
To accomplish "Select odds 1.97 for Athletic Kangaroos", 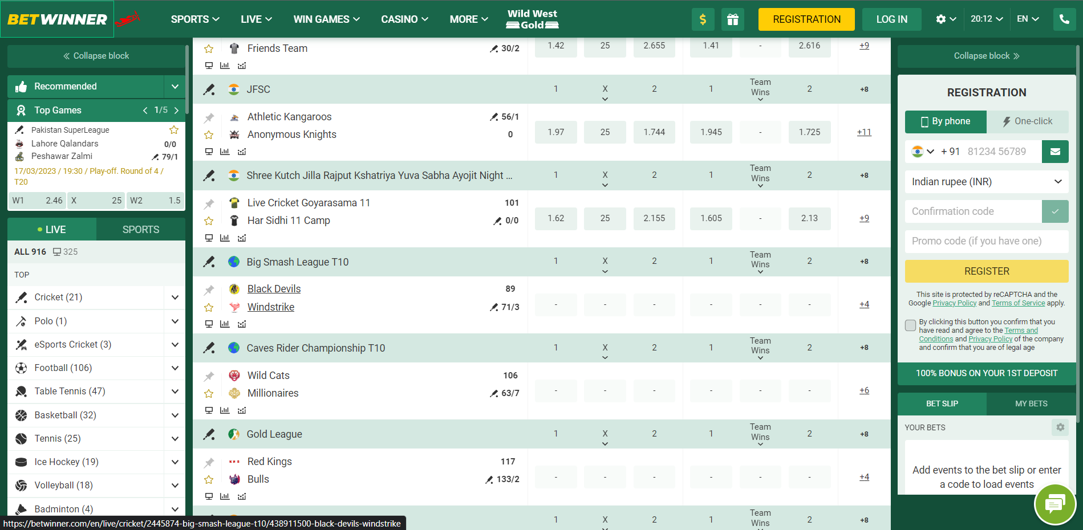I will click(555, 132).
